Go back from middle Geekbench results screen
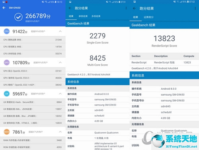199x150 pixels. [x=70, y=8]
